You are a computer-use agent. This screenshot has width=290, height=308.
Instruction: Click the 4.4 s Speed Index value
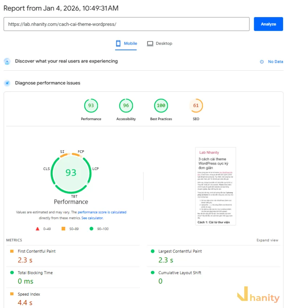click(x=25, y=303)
